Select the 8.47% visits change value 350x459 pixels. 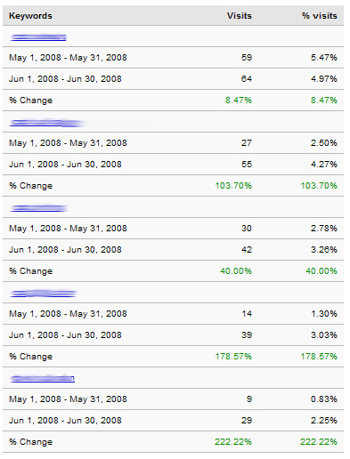239,101
